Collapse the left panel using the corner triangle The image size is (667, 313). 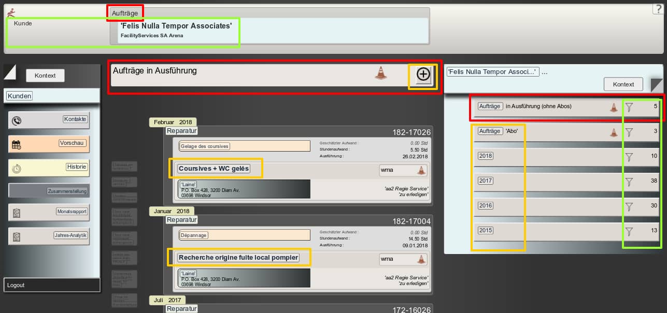10,72
